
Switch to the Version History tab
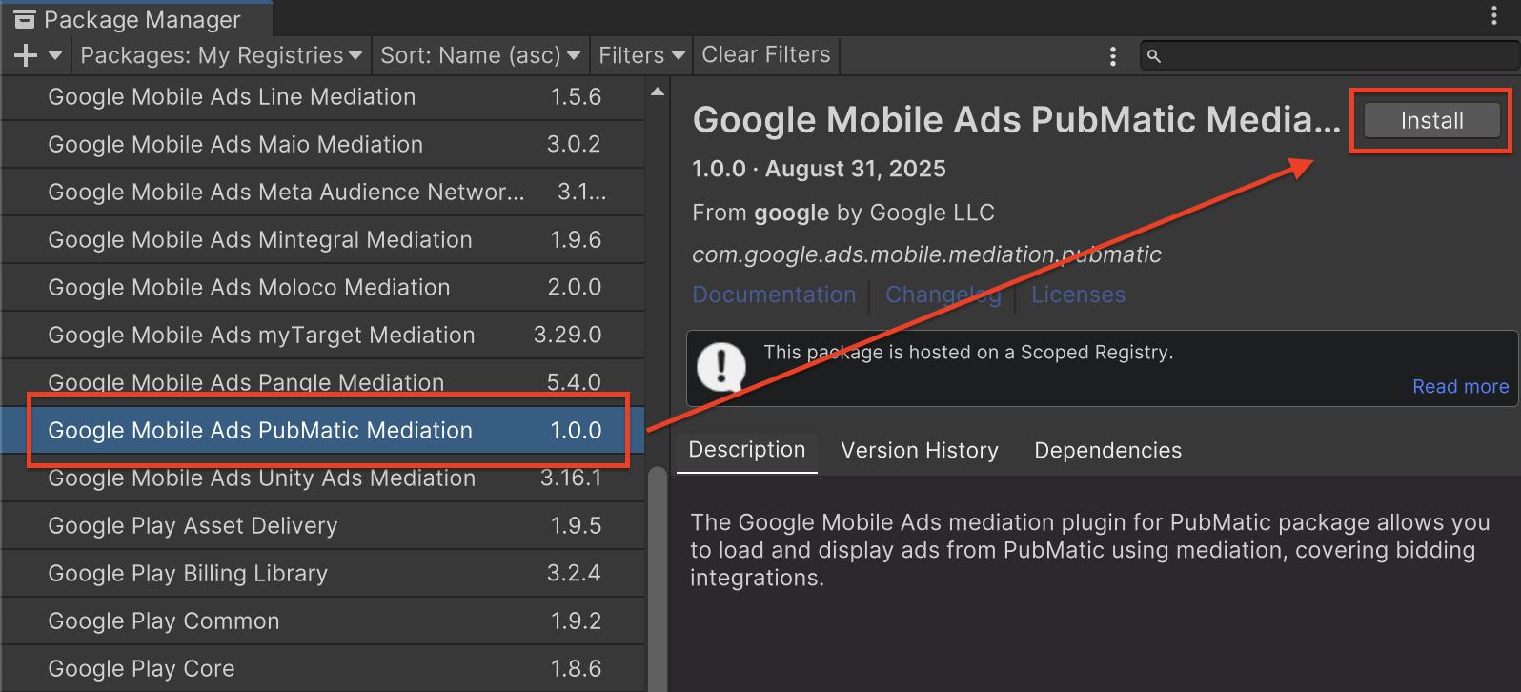click(x=919, y=450)
